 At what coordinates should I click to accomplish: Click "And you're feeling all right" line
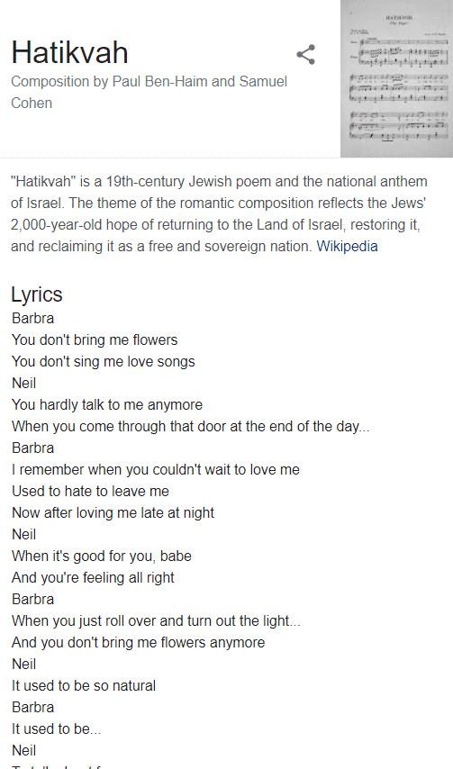tap(93, 577)
